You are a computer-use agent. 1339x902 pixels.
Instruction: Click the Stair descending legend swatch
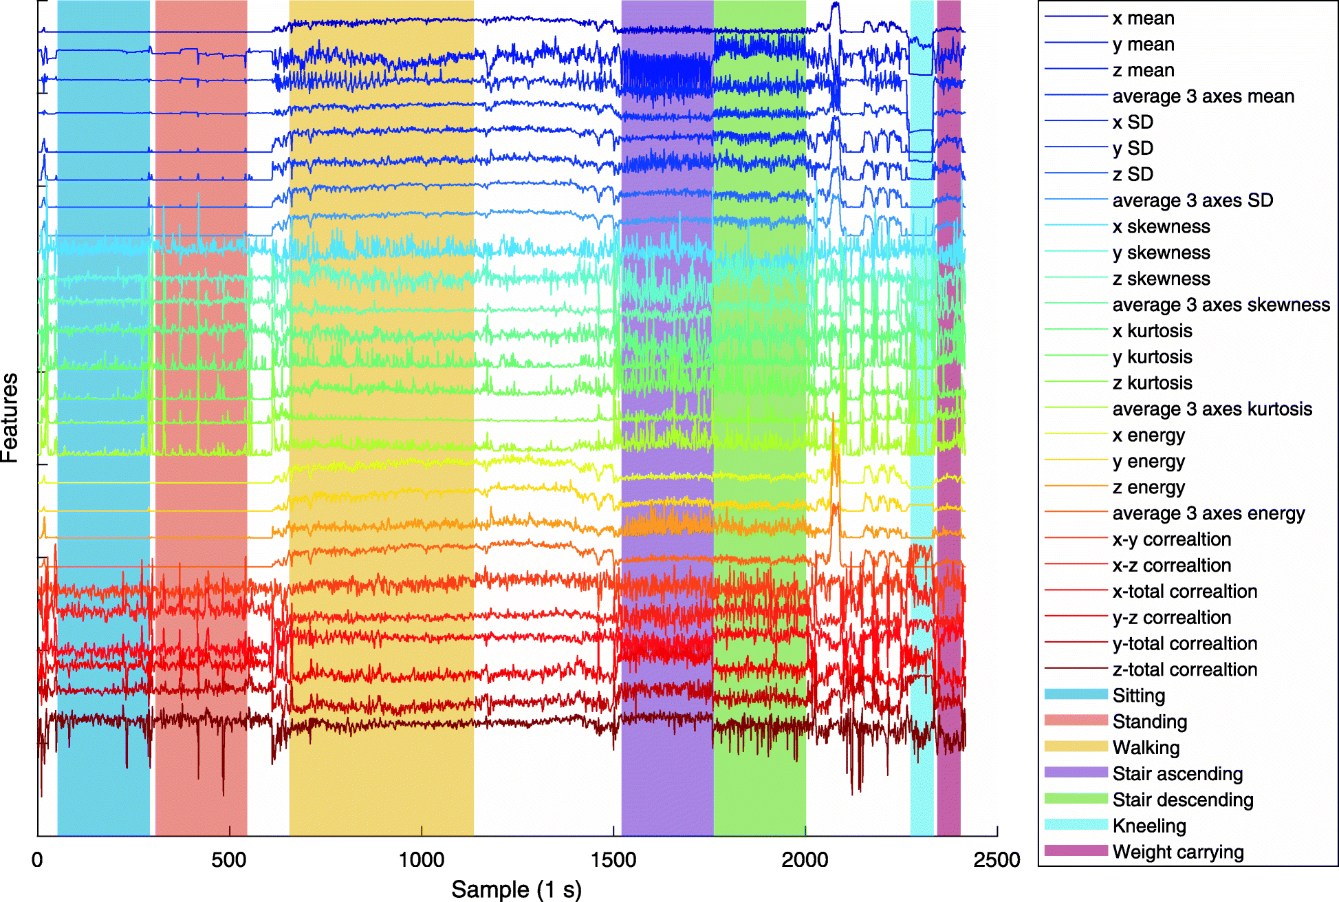(1076, 799)
